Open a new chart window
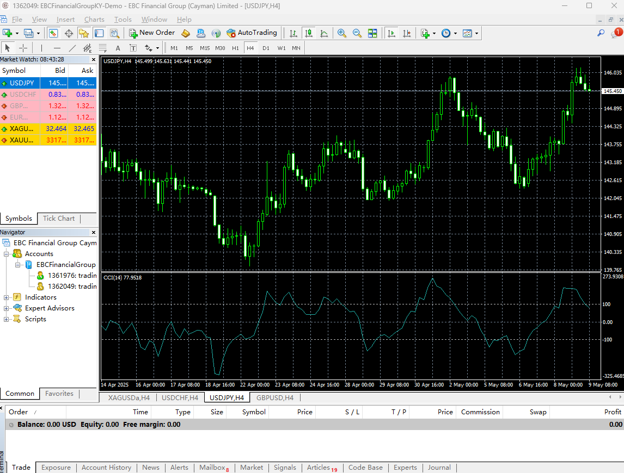624x473 pixels. click(7, 33)
